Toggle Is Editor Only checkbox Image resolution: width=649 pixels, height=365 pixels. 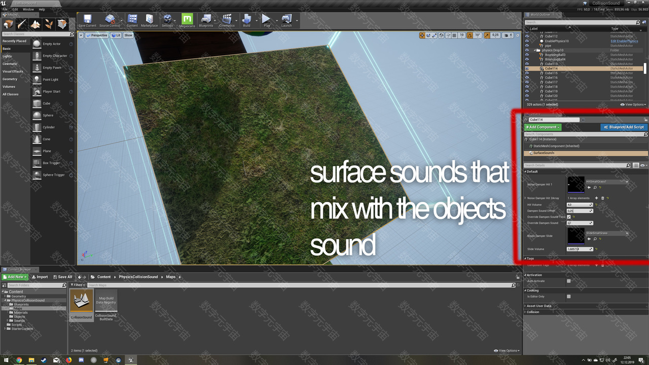(x=569, y=297)
